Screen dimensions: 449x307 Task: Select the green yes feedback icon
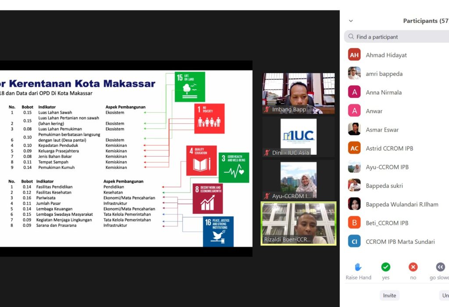pyautogui.click(x=385, y=267)
